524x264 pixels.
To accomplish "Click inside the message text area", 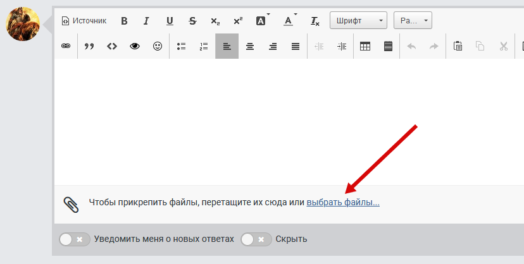I will pos(285,120).
